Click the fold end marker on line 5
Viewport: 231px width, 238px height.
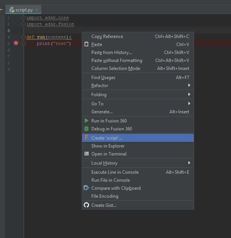coord(24,43)
